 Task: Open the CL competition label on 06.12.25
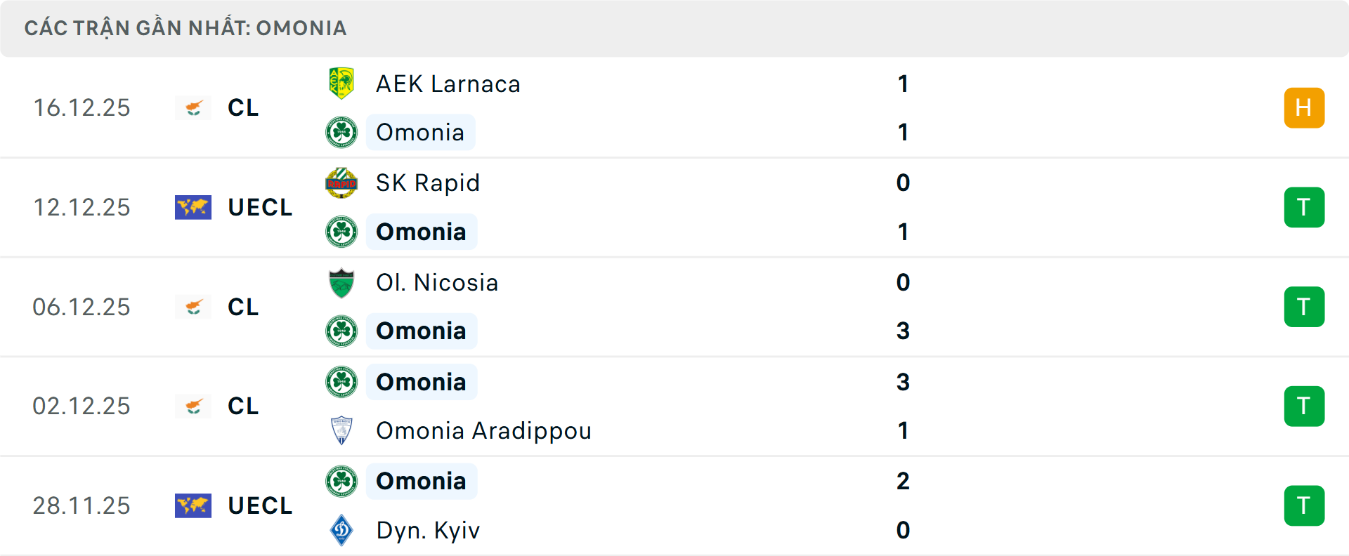coord(242,307)
